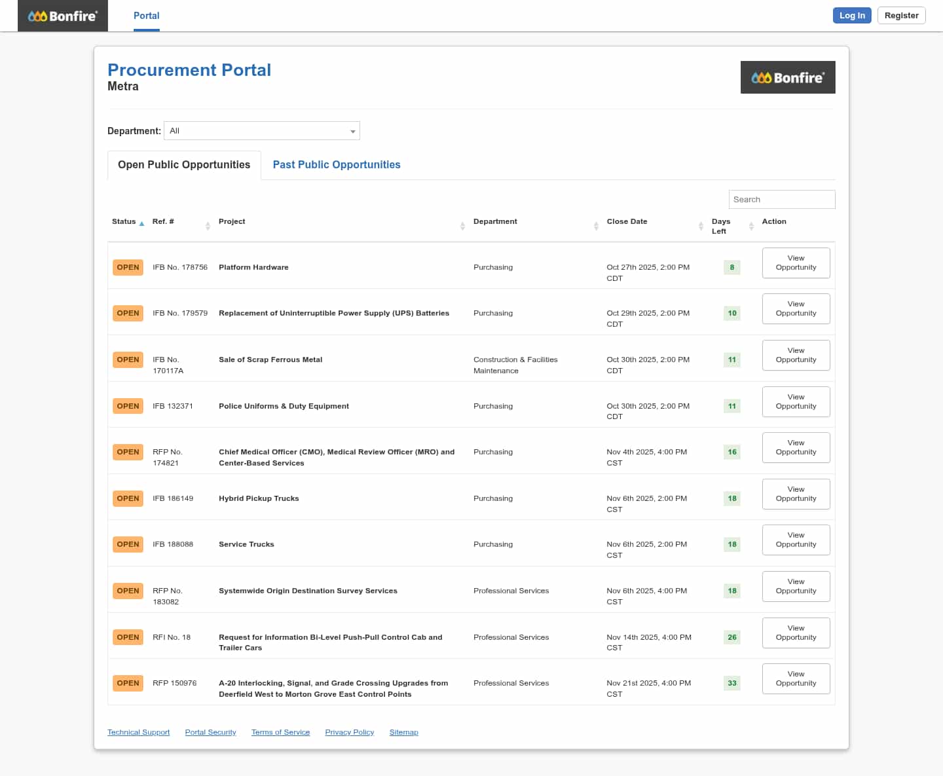Click the Bonfire logo beside portal title

[787, 77]
